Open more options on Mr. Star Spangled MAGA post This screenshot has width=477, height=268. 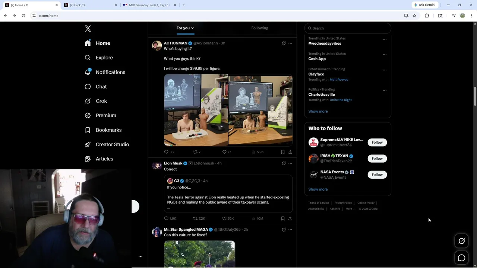pos(290,230)
